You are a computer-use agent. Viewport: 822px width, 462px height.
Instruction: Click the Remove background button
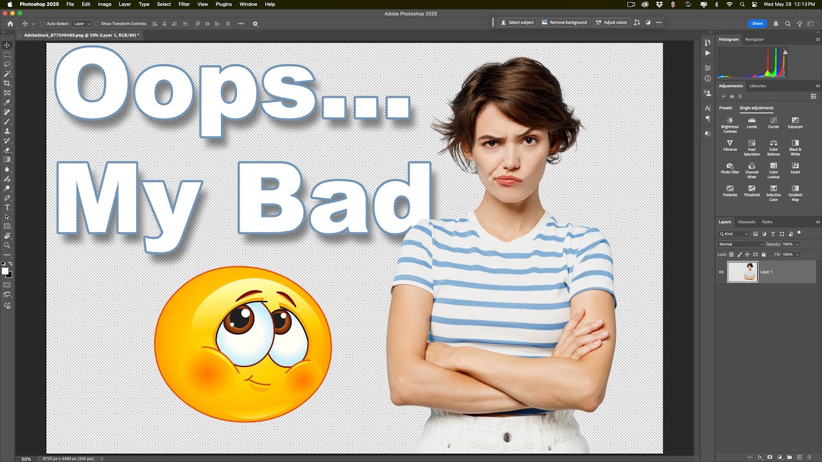564,22
